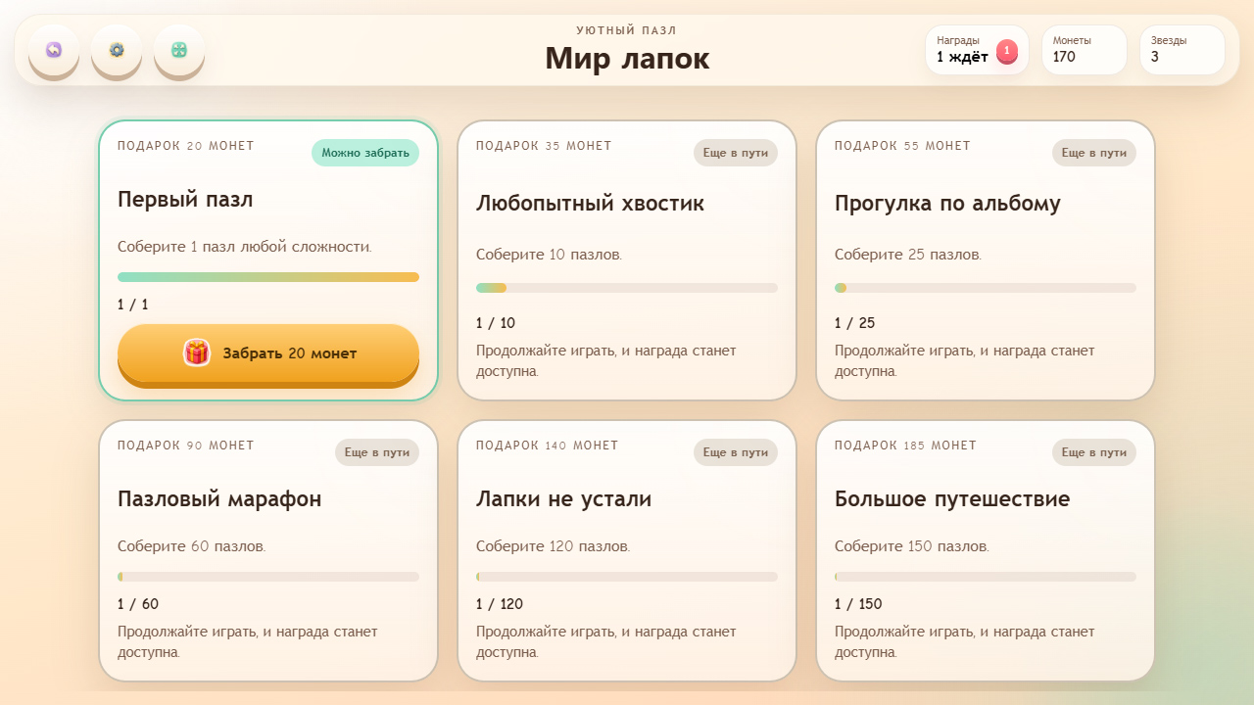
Task: Click the '1 / 150' progress count
Action: tap(858, 604)
